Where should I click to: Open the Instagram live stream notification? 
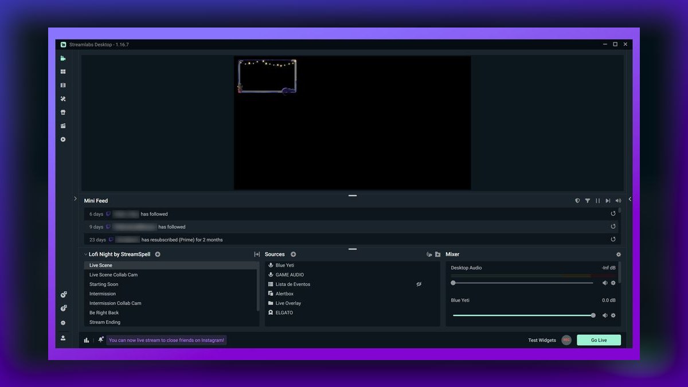pyautogui.click(x=167, y=340)
